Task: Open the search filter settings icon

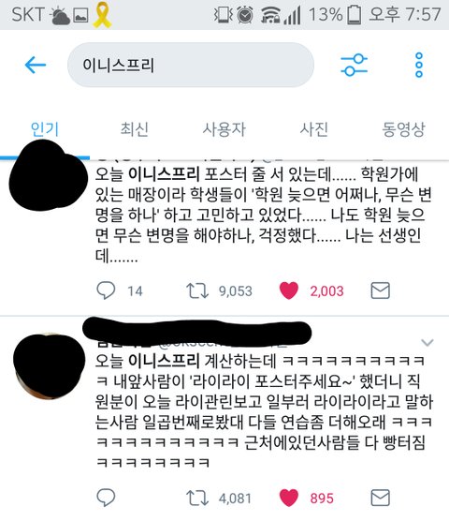Action: pos(355,65)
